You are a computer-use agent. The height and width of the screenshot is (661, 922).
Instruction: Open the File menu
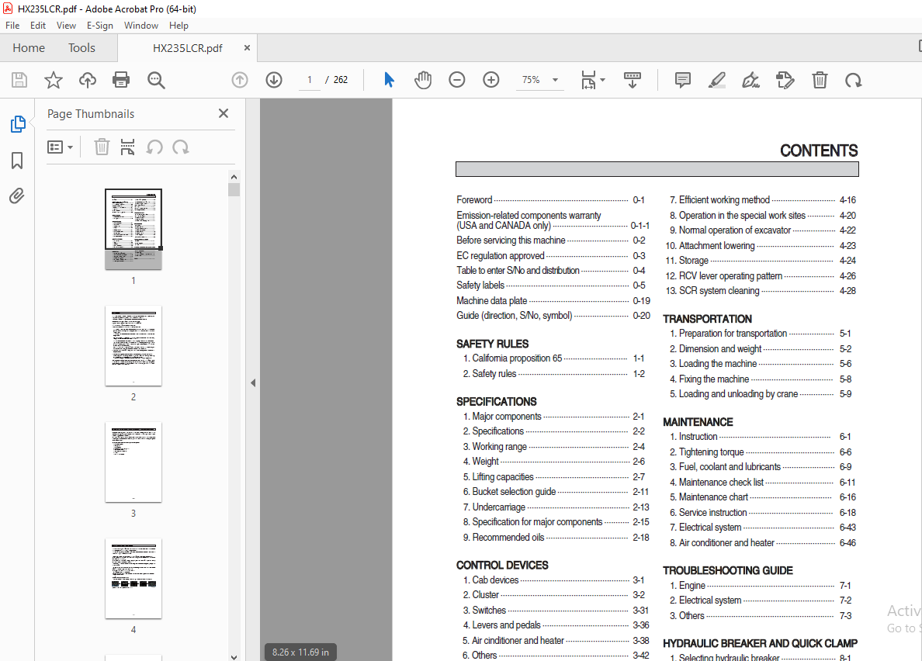tap(12, 26)
